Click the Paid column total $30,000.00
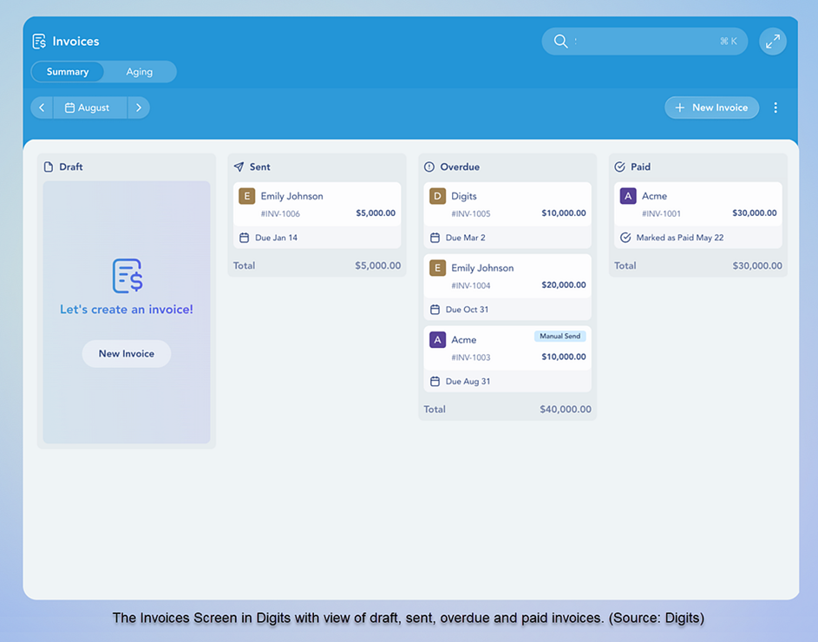The image size is (818, 642). 757,265
